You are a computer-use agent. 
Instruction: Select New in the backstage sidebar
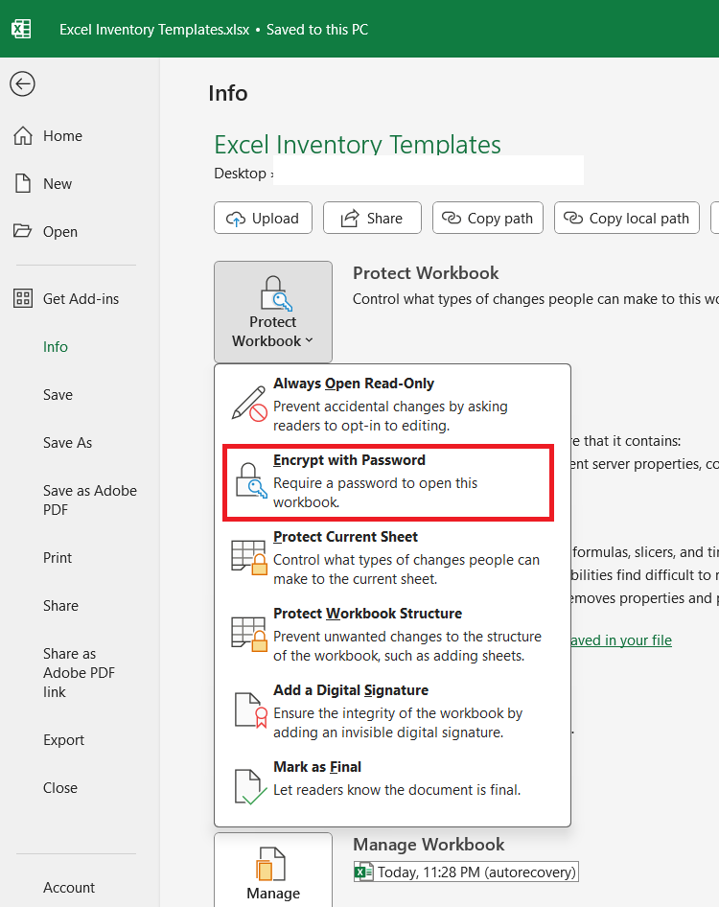coord(58,184)
